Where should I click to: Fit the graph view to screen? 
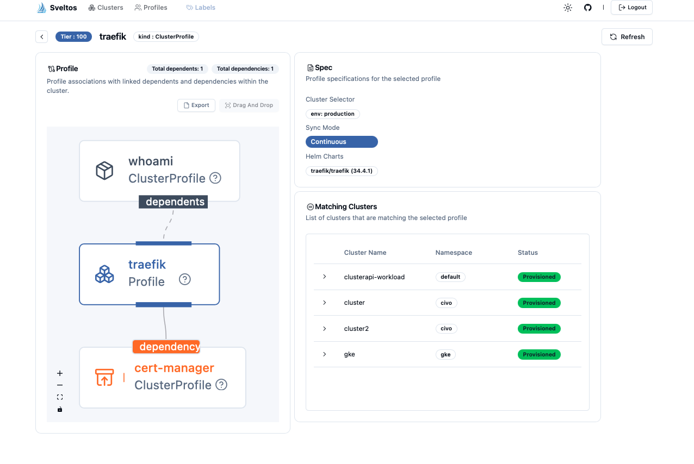coord(60,397)
